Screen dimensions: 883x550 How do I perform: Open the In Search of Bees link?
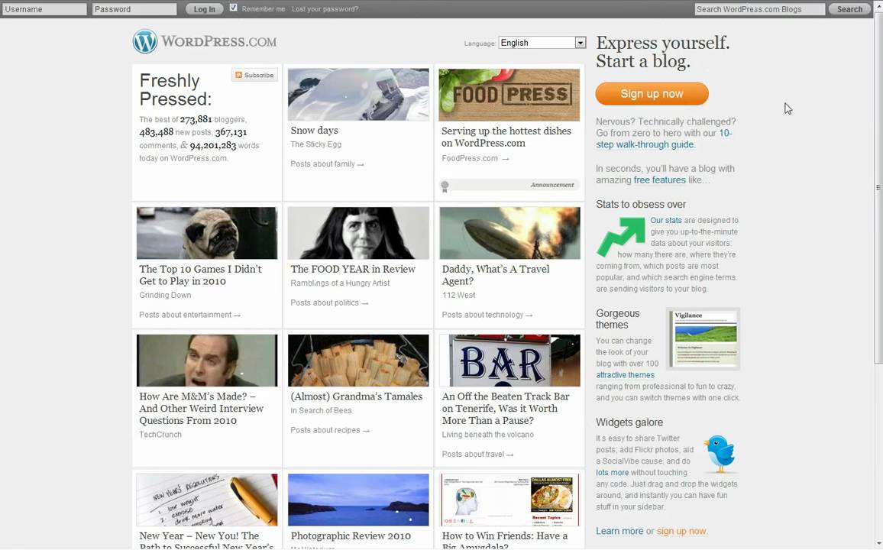[x=321, y=411]
